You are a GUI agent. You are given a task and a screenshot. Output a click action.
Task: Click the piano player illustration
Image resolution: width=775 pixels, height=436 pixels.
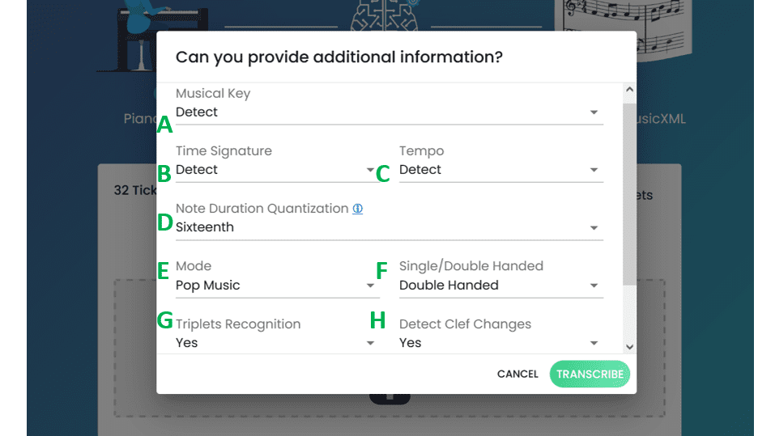(x=152, y=36)
